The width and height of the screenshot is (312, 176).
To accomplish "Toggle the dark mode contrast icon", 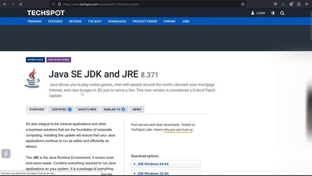I will click(x=273, y=13).
